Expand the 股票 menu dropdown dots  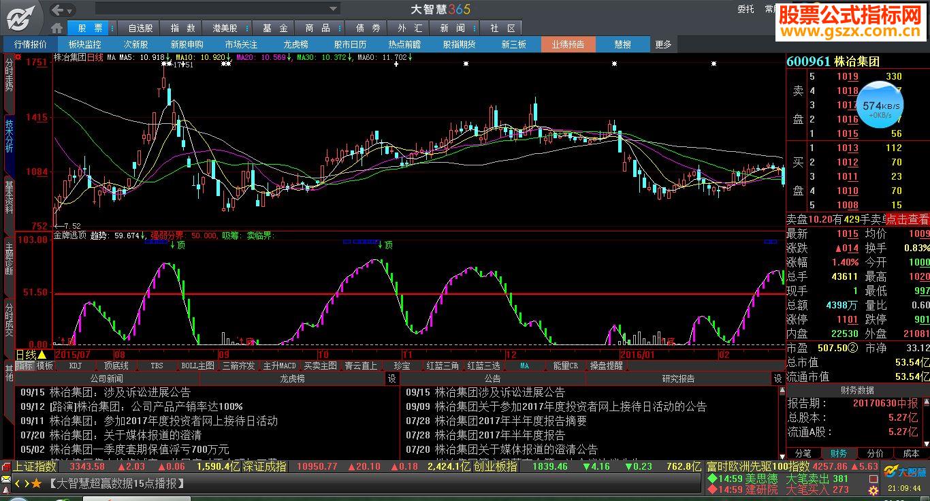[x=112, y=28]
